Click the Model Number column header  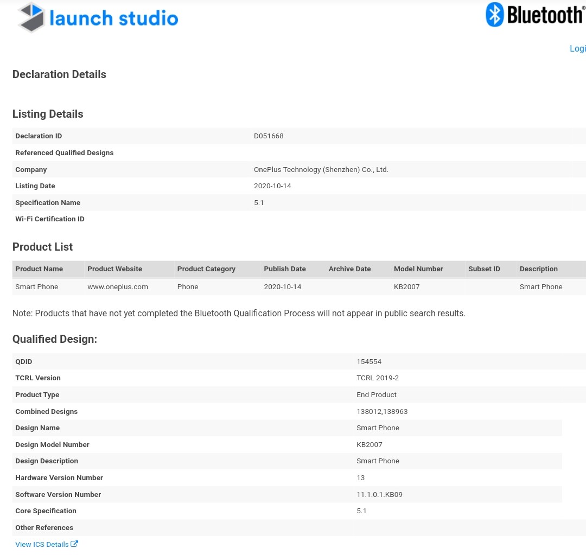click(x=418, y=269)
